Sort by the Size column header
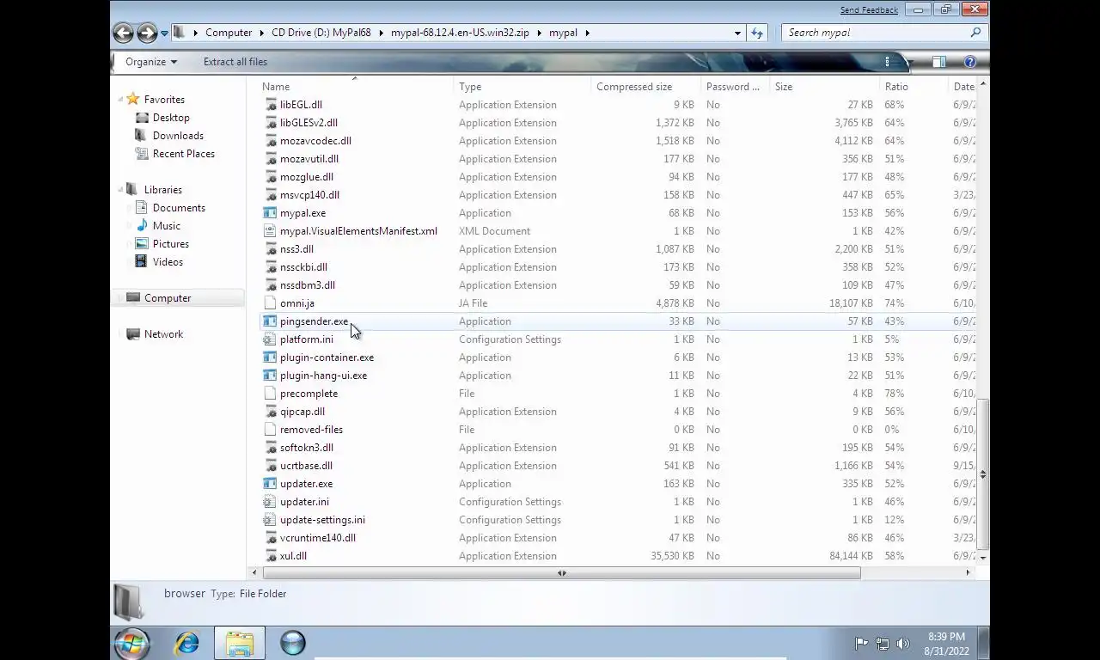Screen dimensions: 1100x660 (825, 87)
